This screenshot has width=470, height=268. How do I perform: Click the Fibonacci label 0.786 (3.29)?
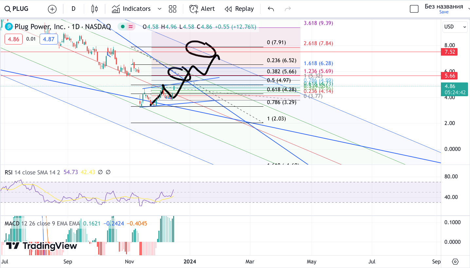281,102
